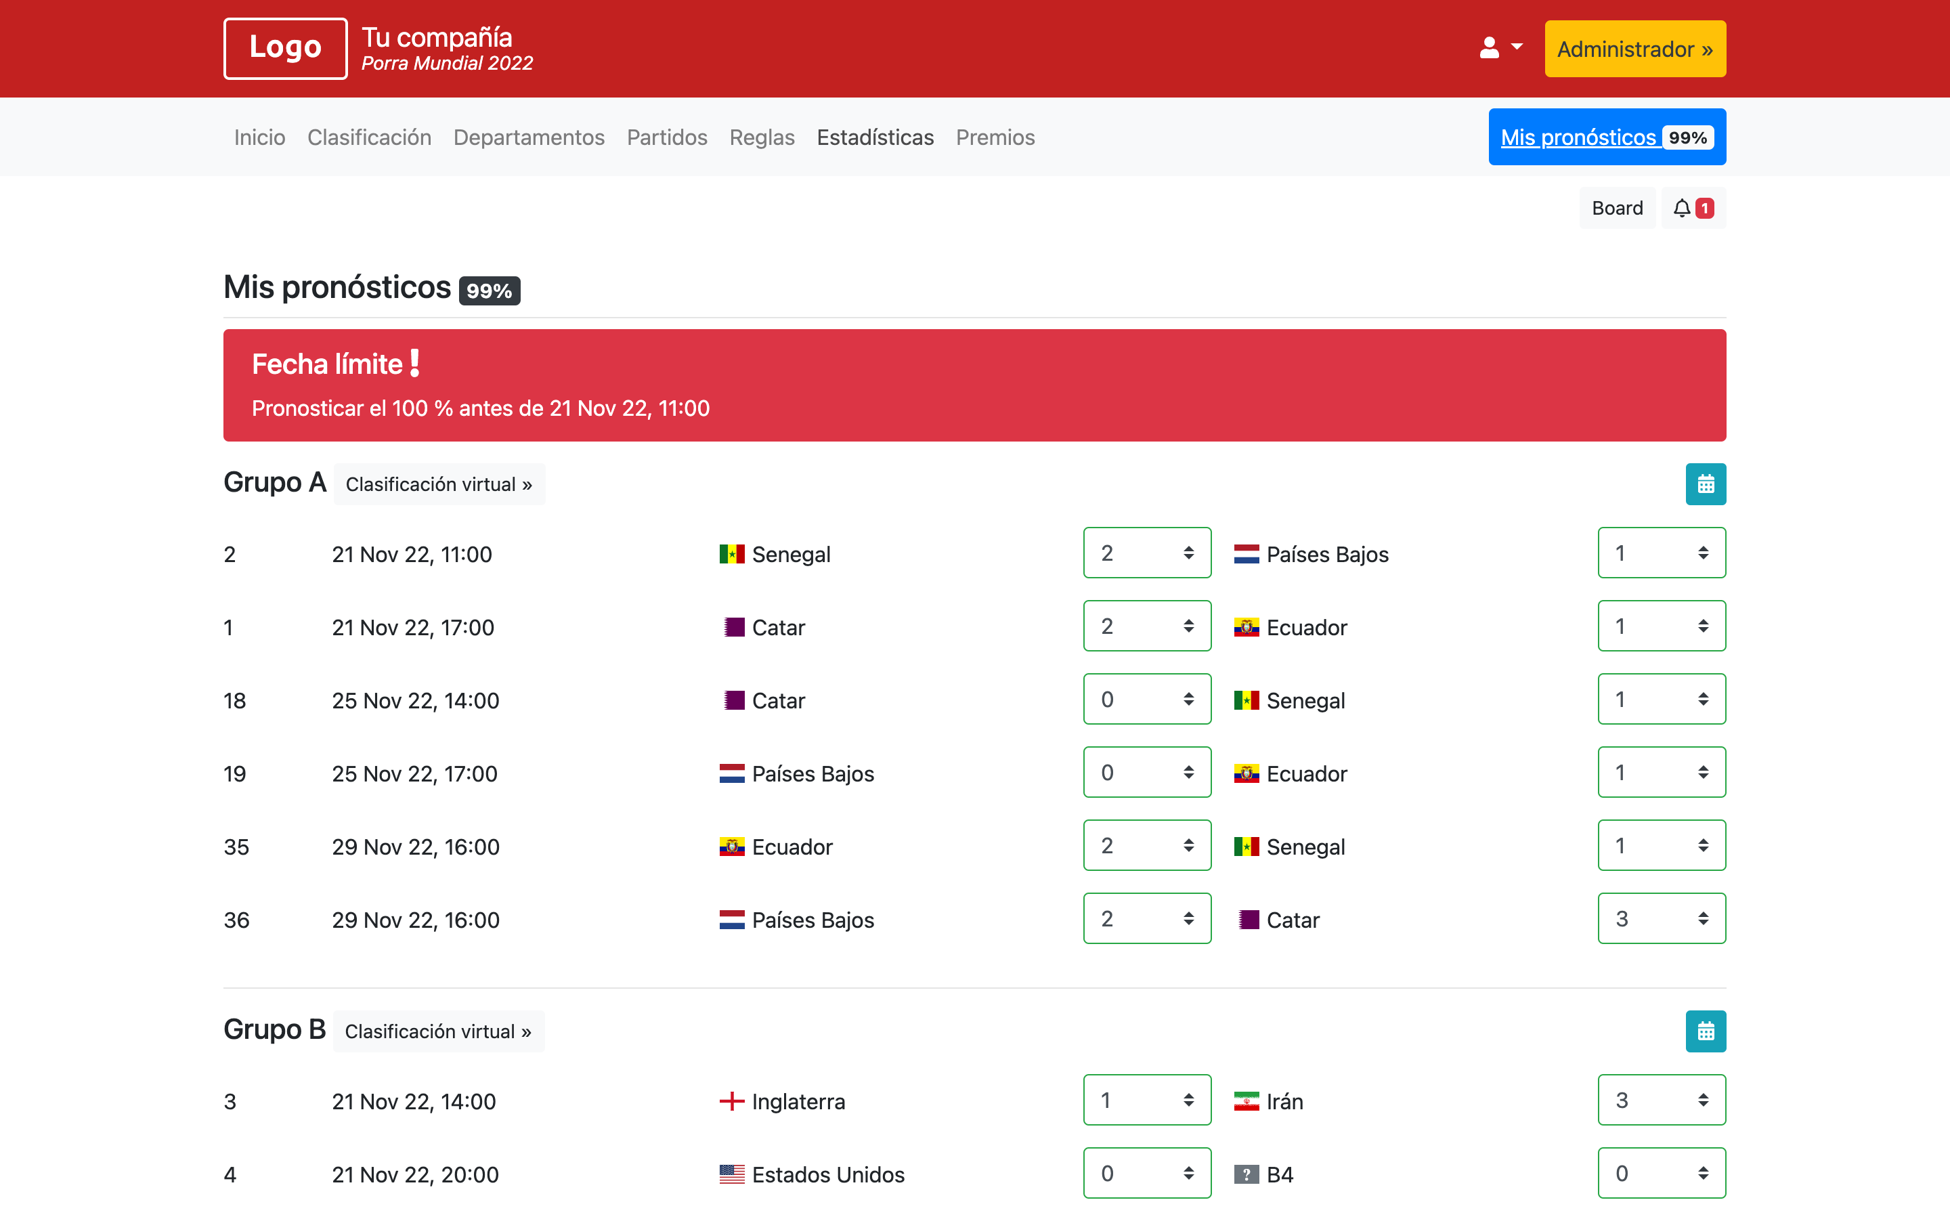Click the Fecha límite alert heading

(x=336, y=364)
